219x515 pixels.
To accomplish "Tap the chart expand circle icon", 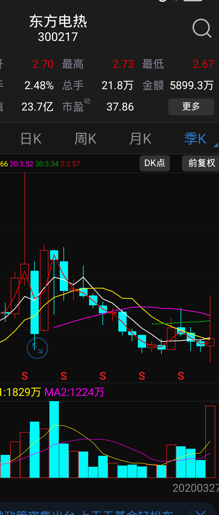I will (37, 348).
